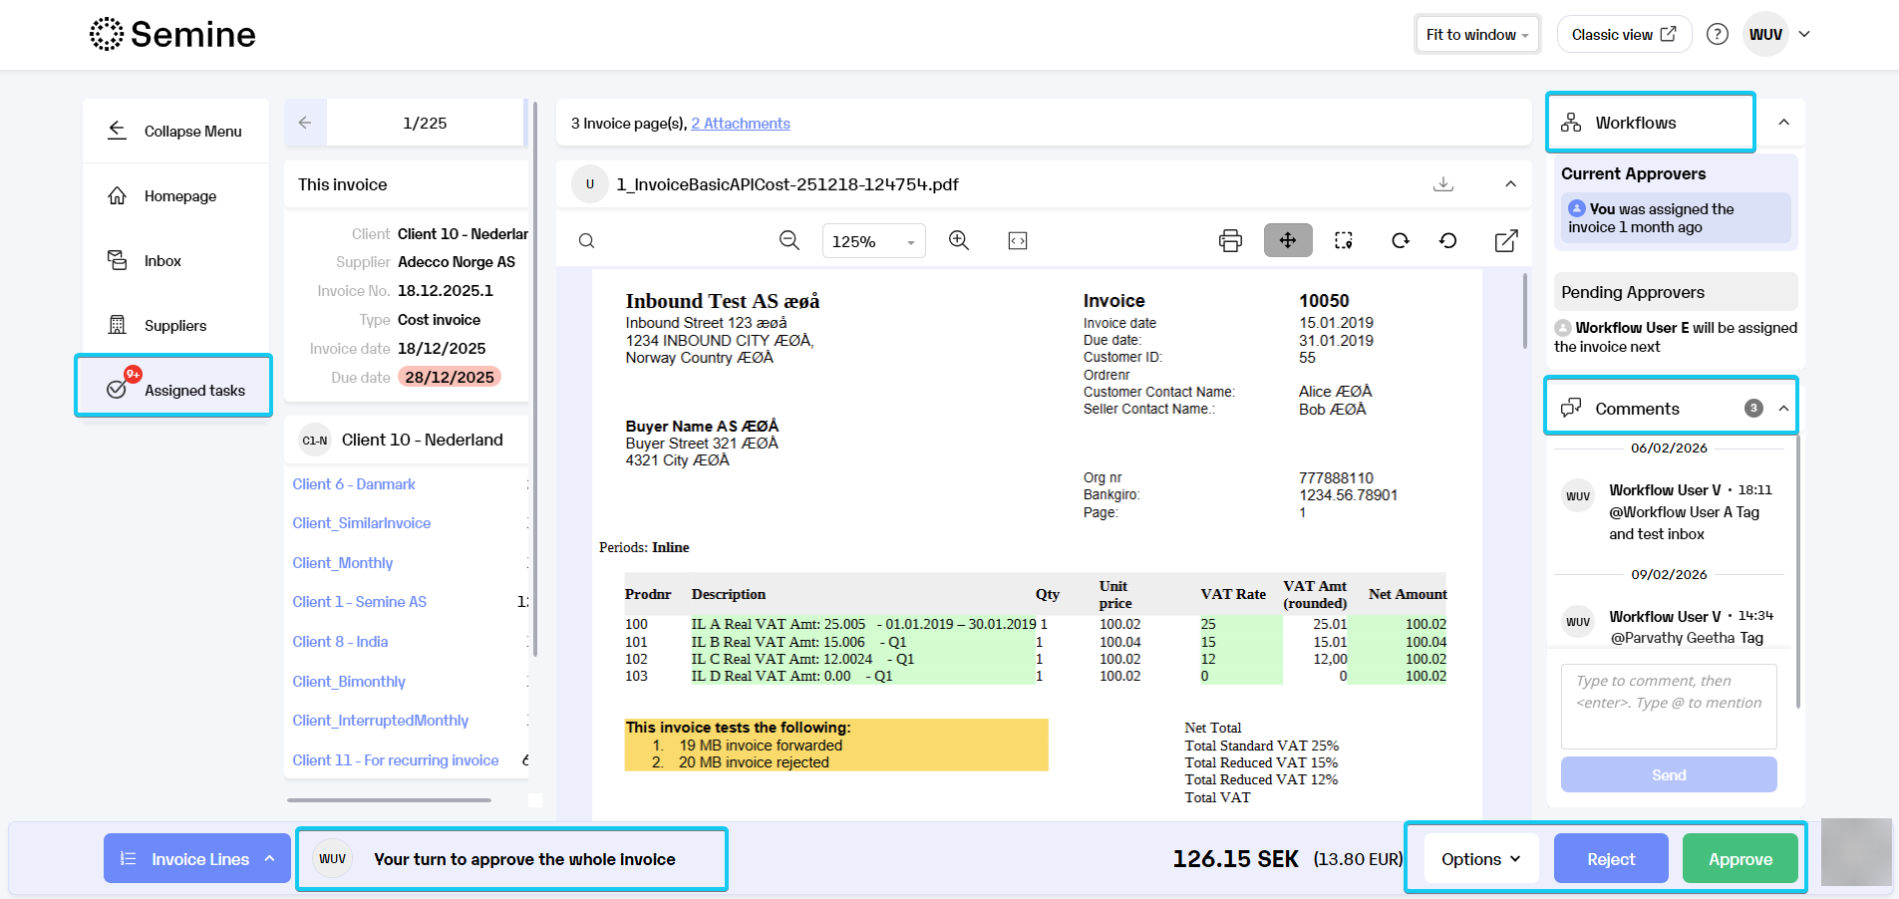Search within the document viewer
Viewport: 1899px width, 899px height.
point(587,240)
